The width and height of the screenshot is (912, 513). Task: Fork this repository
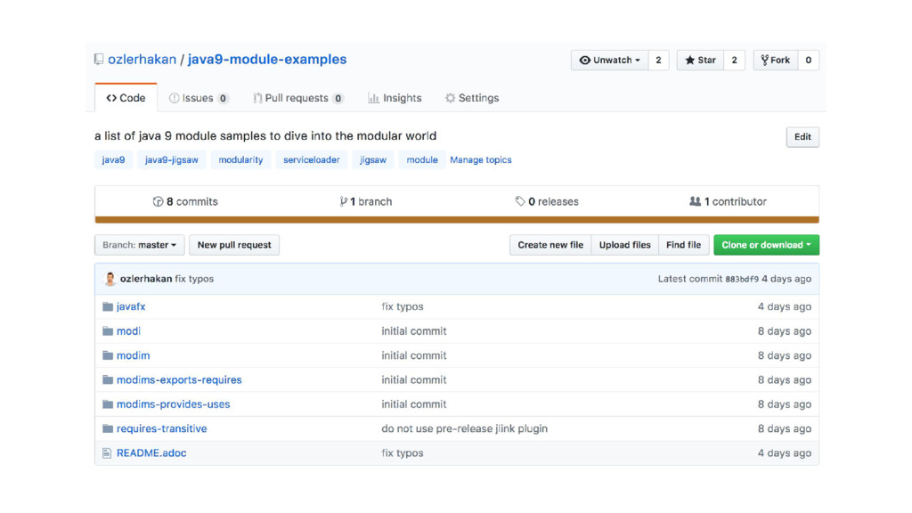[x=775, y=61]
